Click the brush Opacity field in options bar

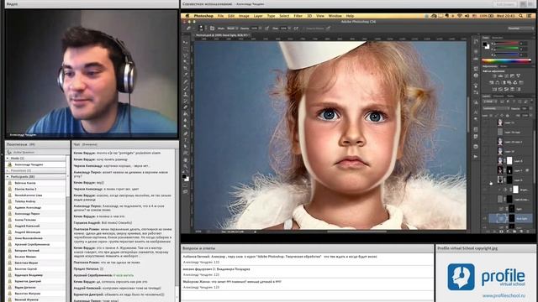(254, 29)
